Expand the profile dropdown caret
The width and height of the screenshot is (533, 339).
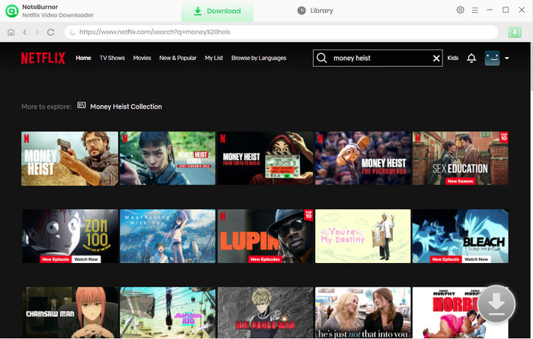(x=507, y=59)
